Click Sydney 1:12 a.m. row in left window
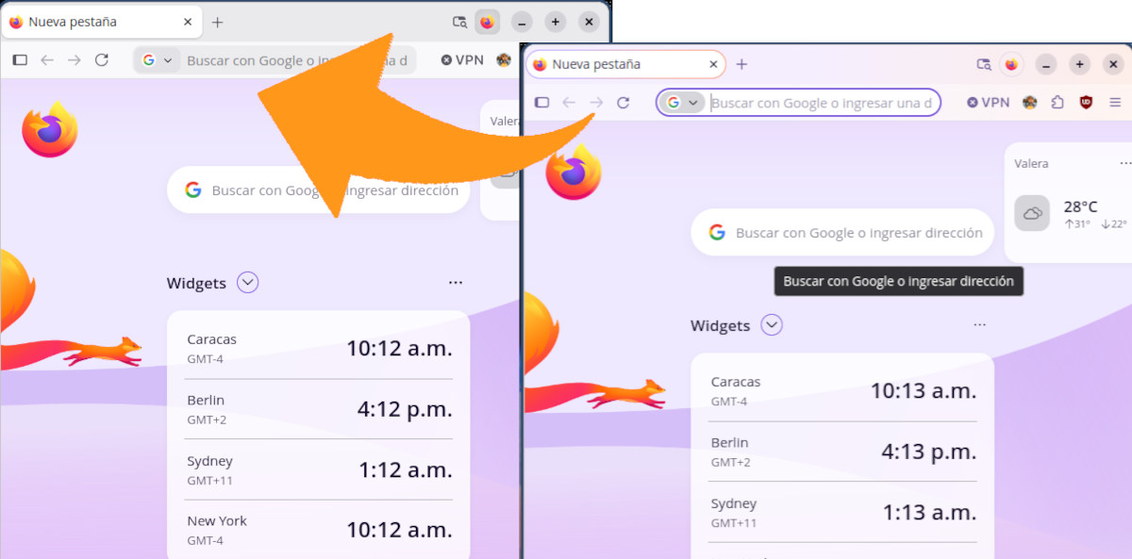1132x559 pixels. (x=320, y=469)
